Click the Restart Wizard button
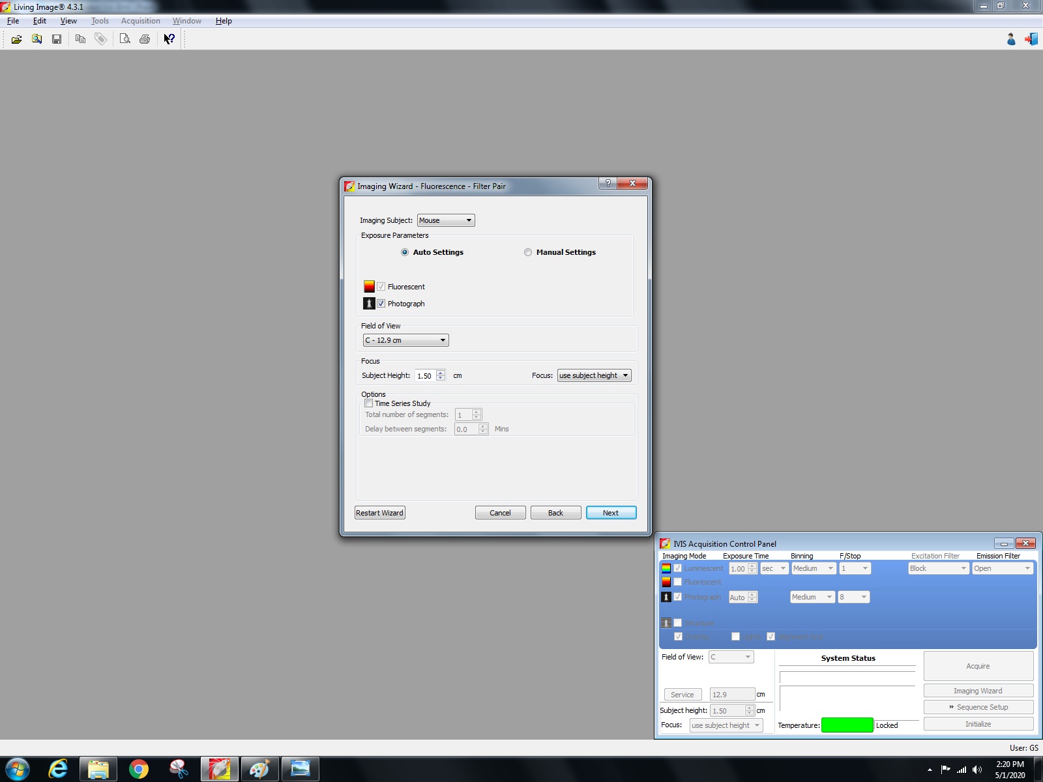 click(380, 513)
